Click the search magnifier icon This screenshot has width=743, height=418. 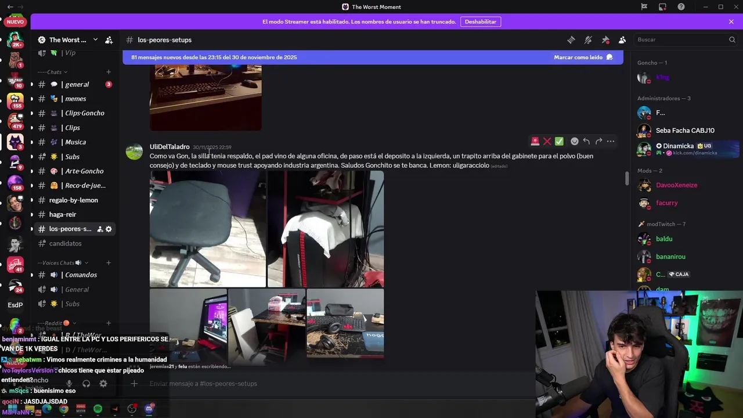click(732, 39)
